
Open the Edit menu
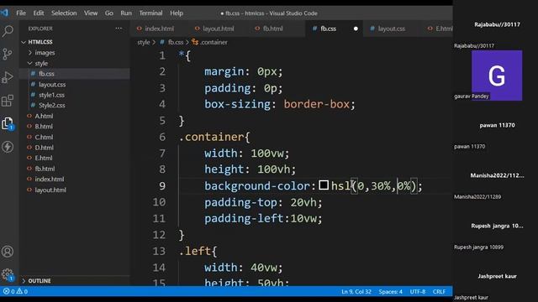tap(39, 13)
